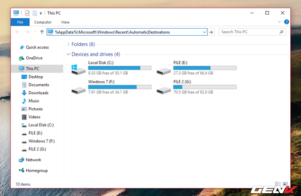
Task: Click the This PC system icon in title bar
Action: pyautogui.click(x=16, y=13)
